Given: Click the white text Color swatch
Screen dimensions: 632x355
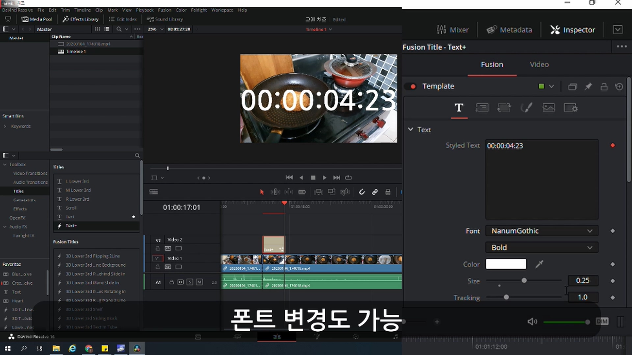Looking at the screenshot, I should pyautogui.click(x=506, y=264).
